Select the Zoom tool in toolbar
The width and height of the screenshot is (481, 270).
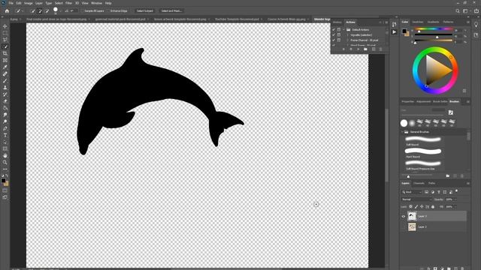pos(5,163)
